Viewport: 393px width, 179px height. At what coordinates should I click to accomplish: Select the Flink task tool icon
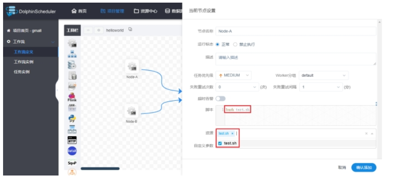(x=72, y=97)
